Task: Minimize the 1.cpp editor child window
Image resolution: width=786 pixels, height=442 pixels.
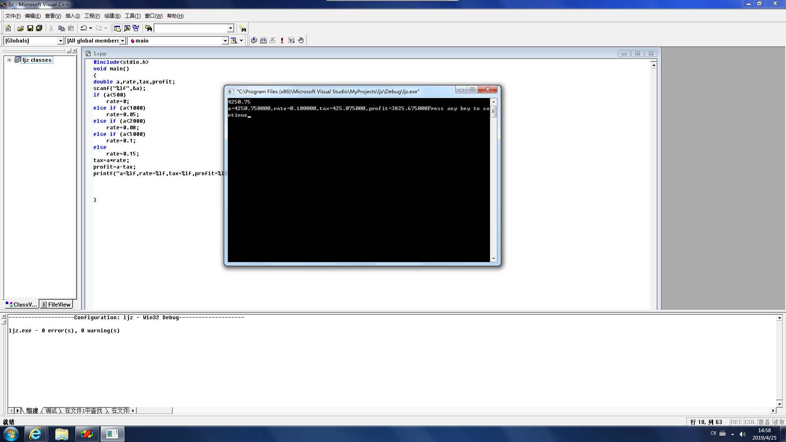Action: pyautogui.click(x=624, y=54)
